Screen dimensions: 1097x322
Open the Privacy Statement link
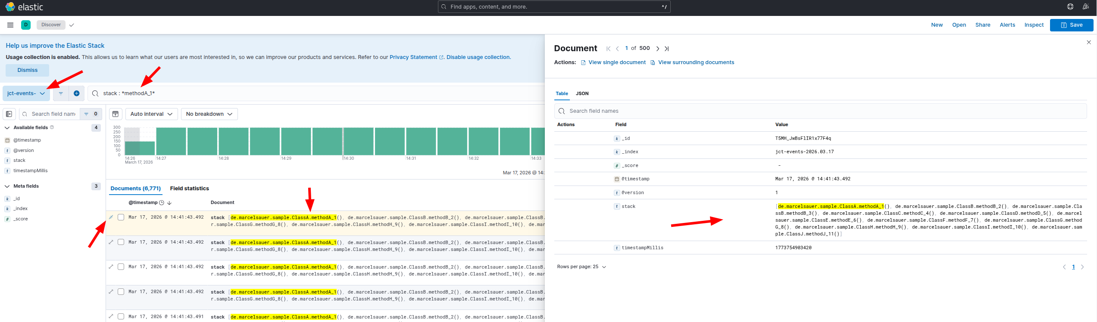(x=416, y=57)
